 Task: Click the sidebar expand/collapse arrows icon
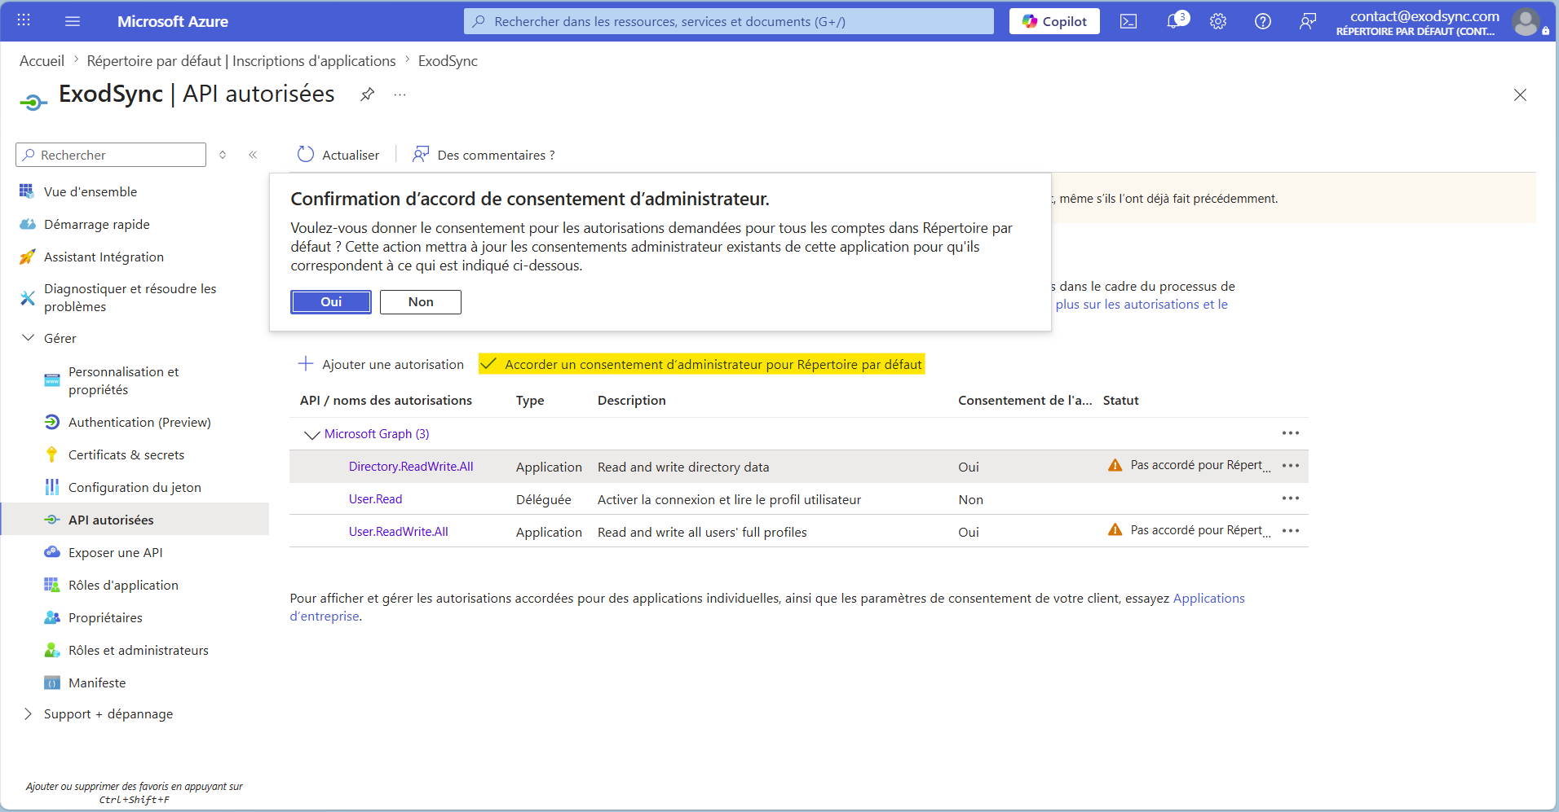(223, 155)
